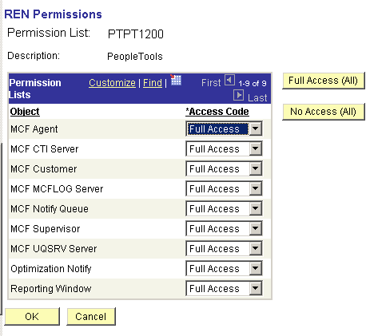
Task: Select the MCF CTI Server row label
Action: click(x=45, y=149)
